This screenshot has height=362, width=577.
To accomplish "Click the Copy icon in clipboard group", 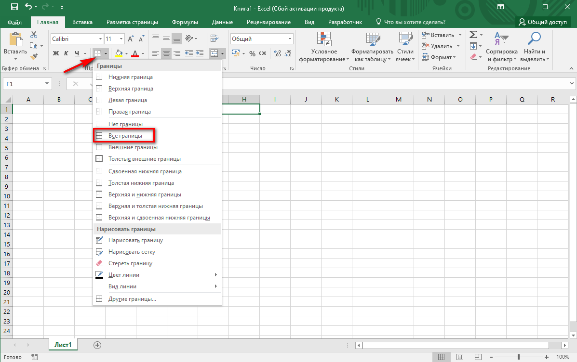I will tap(33, 46).
